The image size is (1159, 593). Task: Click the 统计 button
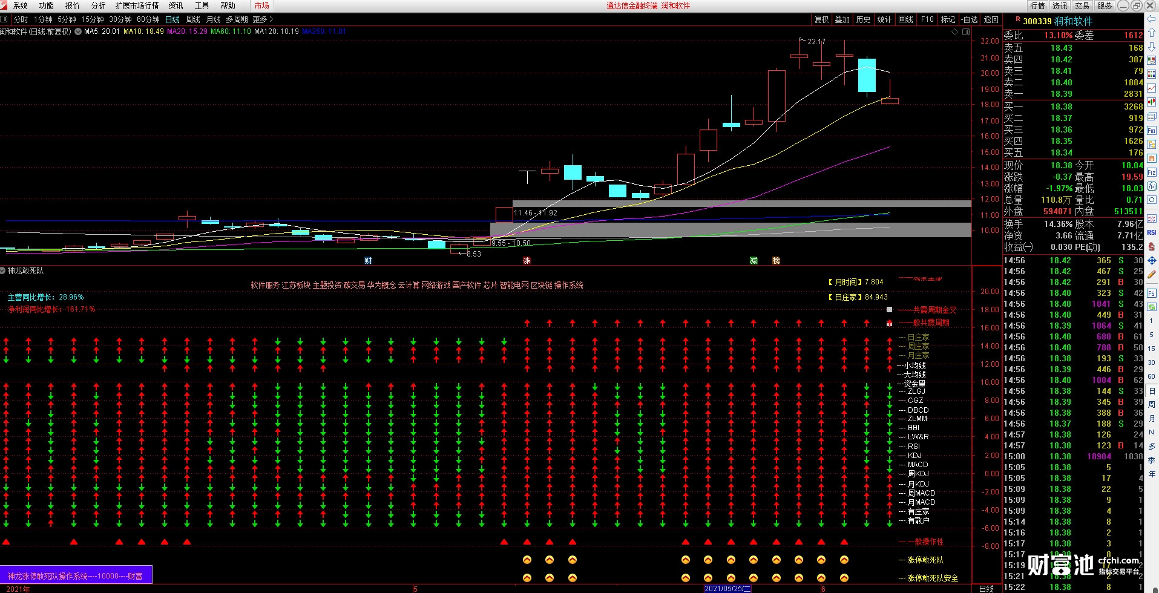[885, 19]
